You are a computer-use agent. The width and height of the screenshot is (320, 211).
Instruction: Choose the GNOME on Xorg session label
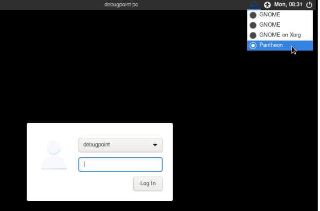[280, 35]
